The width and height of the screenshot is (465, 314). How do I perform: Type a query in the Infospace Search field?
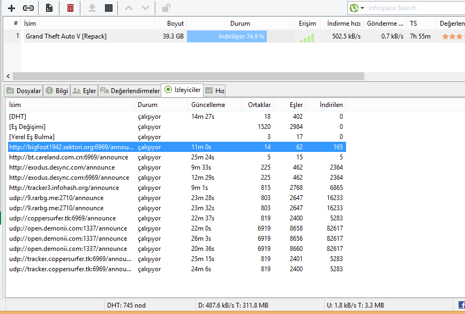[x=412, y=8]
